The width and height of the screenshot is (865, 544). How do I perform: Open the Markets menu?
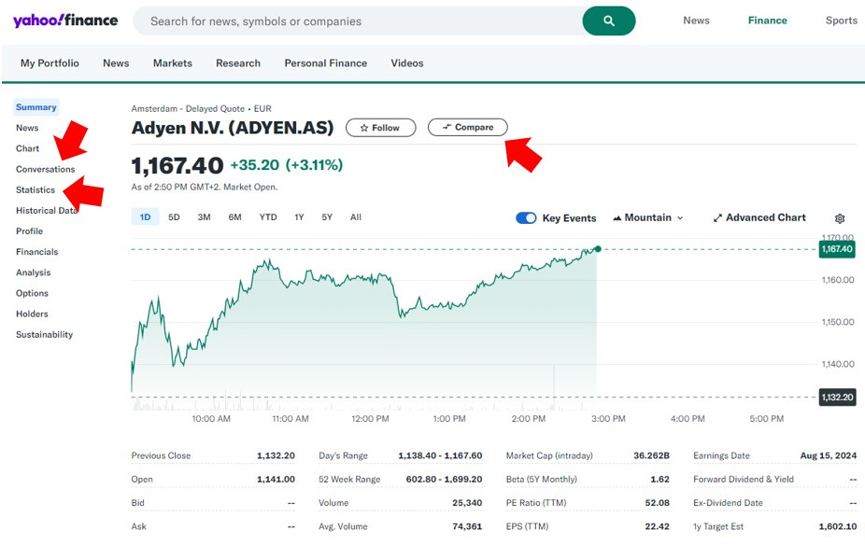pyautogui.click(x=173, y=63)
